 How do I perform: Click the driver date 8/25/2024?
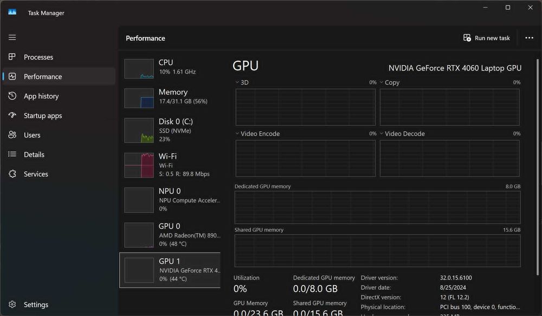coord(453,287)
